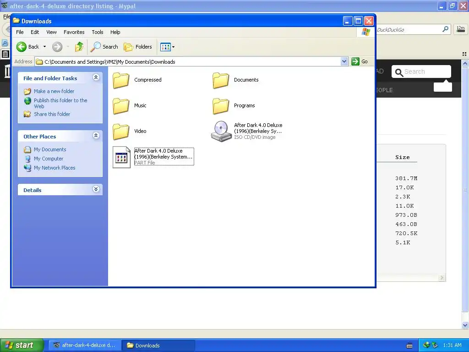
Task: Open the Views button menu
Action: [x=167, y=47]
